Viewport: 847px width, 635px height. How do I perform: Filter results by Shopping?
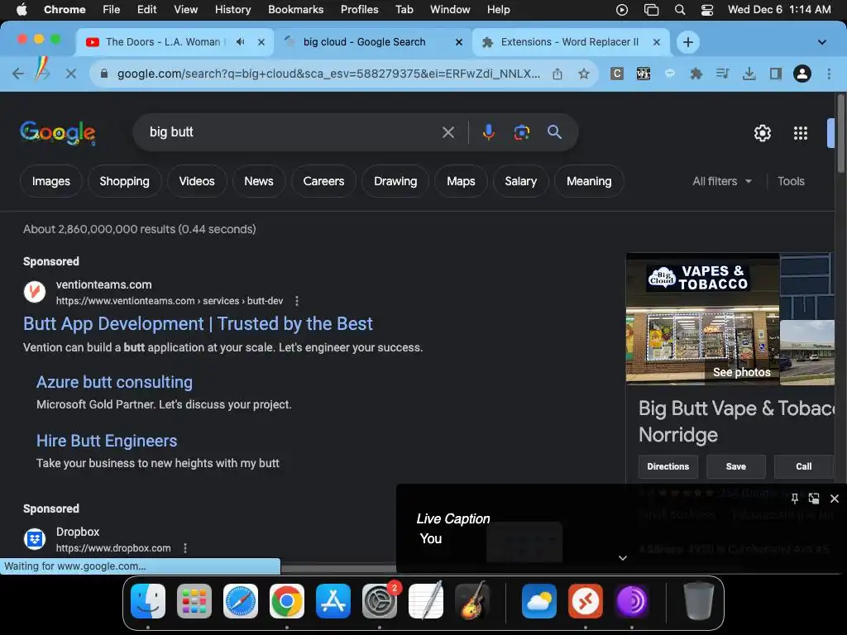[124, 181]
